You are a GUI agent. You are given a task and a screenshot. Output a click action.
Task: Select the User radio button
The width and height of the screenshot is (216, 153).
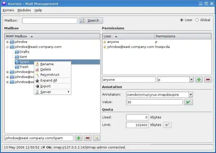182,20
